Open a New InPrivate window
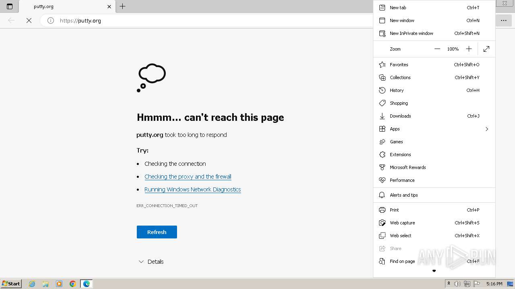This screenshot has width=515, height=289. pos(434,33)
